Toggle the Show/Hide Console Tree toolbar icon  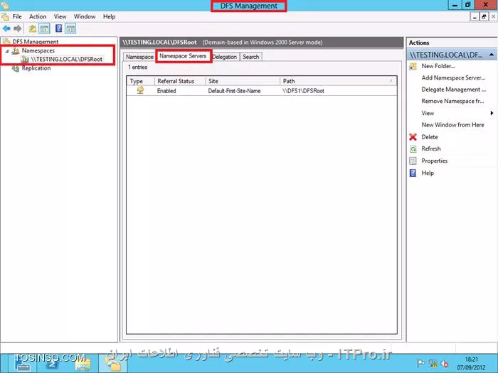click(x=44, y=29)
